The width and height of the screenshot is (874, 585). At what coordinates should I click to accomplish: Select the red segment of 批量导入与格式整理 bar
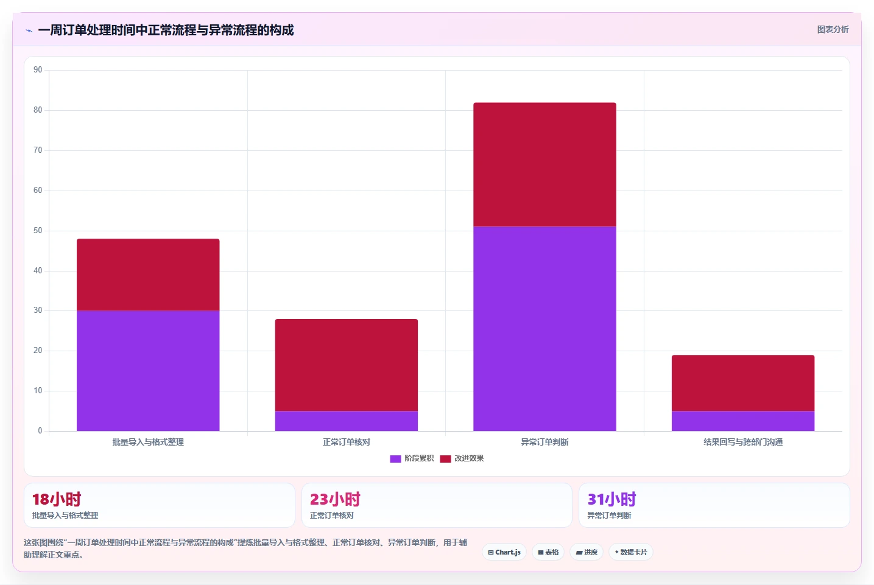(148, 275)
